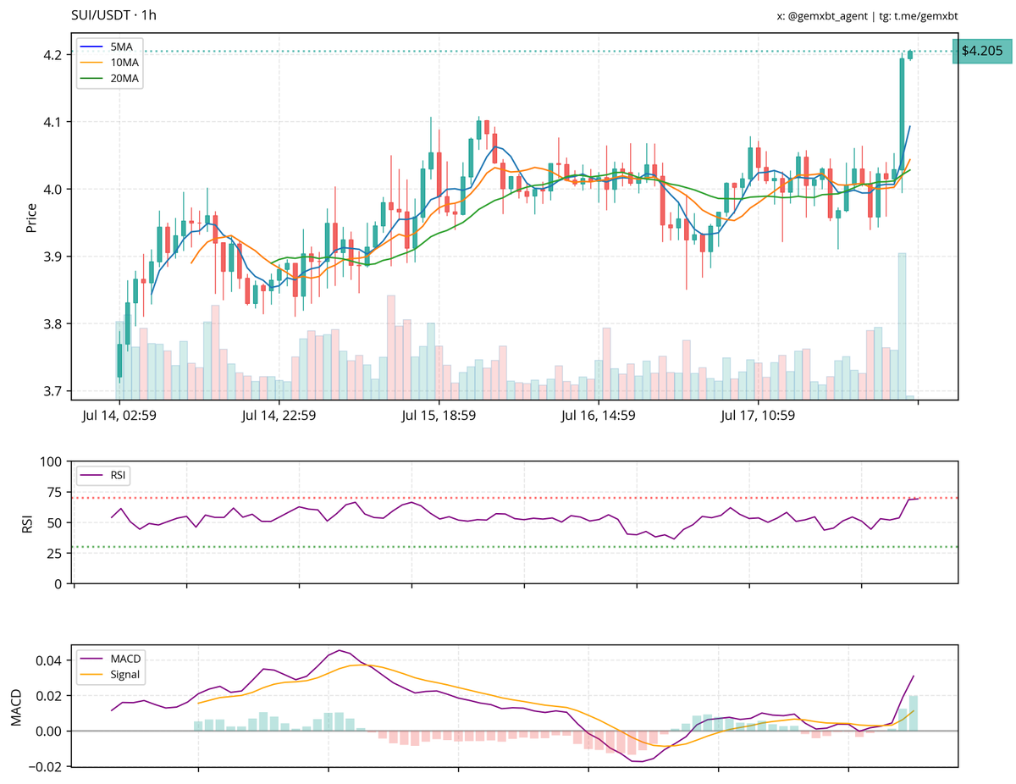Click the Jul 14, 22:59 date label
Viewport: 1016px width, 784px height.
279,416
